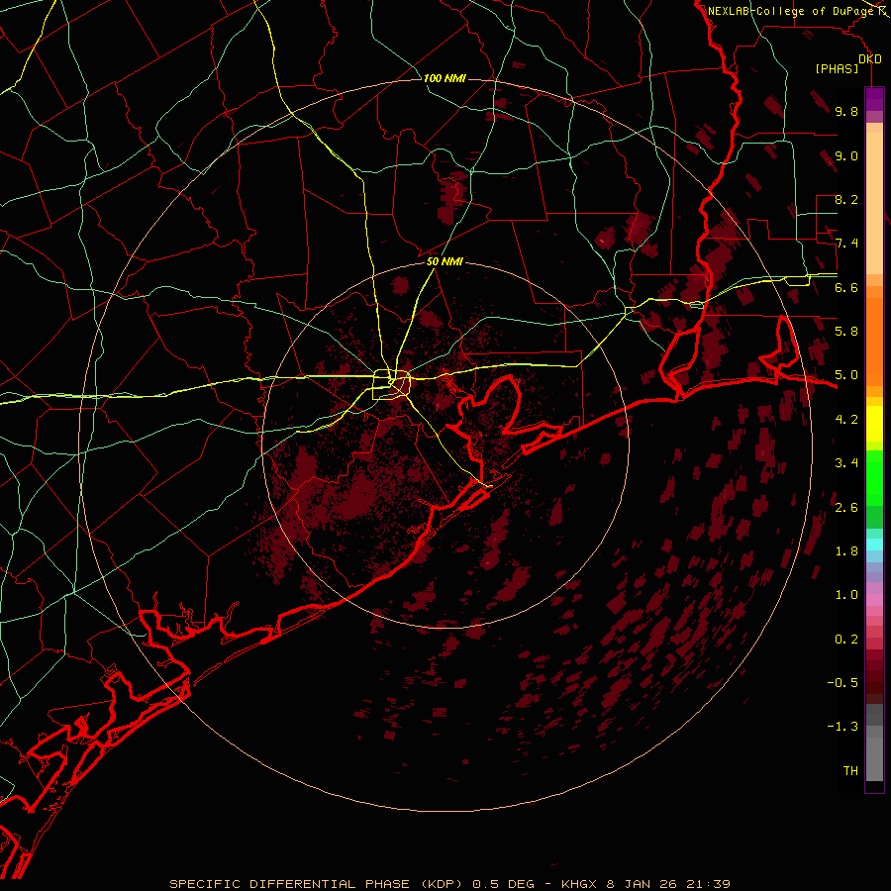891x891 pixels.
Task: Click the '2.6' value on the color scale
Action: pos(846,508)
